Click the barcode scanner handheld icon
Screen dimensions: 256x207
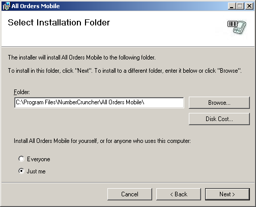click(x=237, y=27)
